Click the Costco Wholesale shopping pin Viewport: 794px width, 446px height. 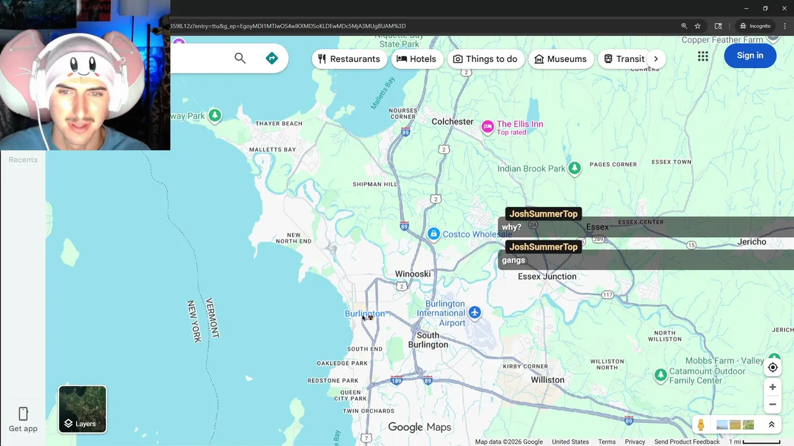click(434, 234)
